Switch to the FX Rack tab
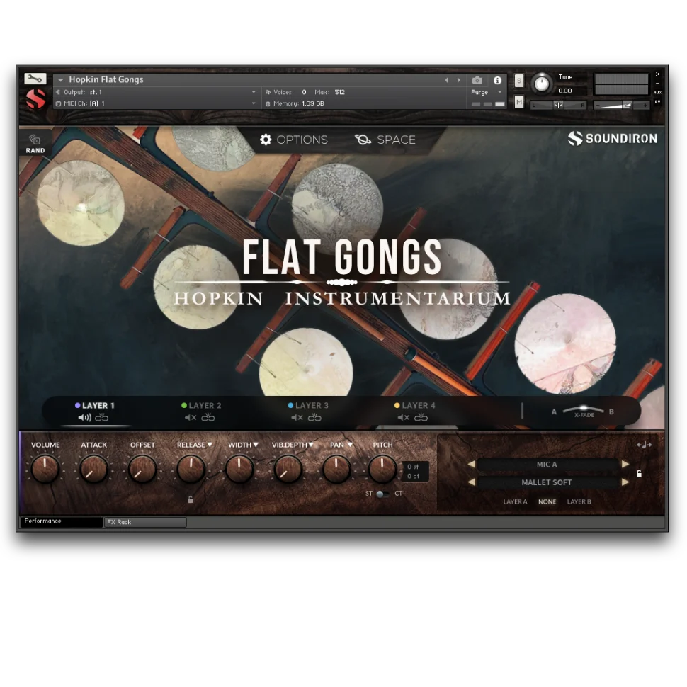Screen dimensions: 687x687 click(145, 522)
